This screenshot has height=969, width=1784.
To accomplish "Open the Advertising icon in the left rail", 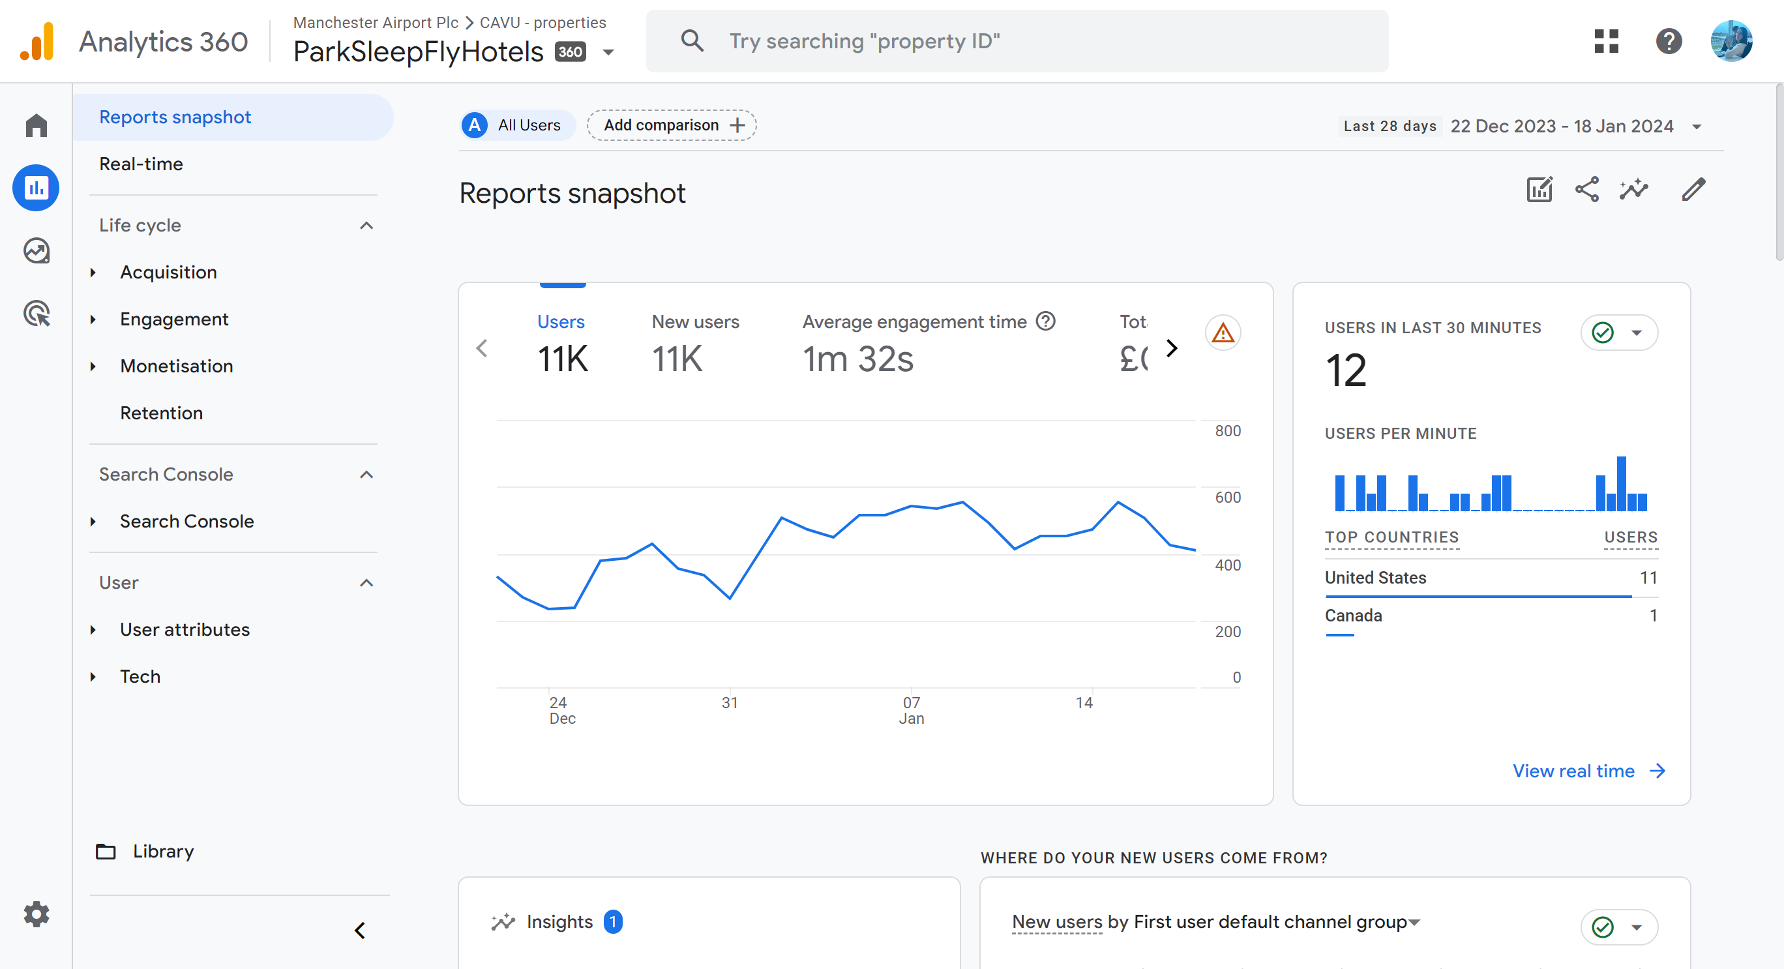I will click(x=36, y=314).
